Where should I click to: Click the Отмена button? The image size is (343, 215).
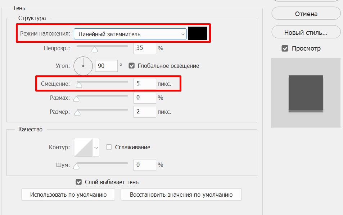coord(306,14)
